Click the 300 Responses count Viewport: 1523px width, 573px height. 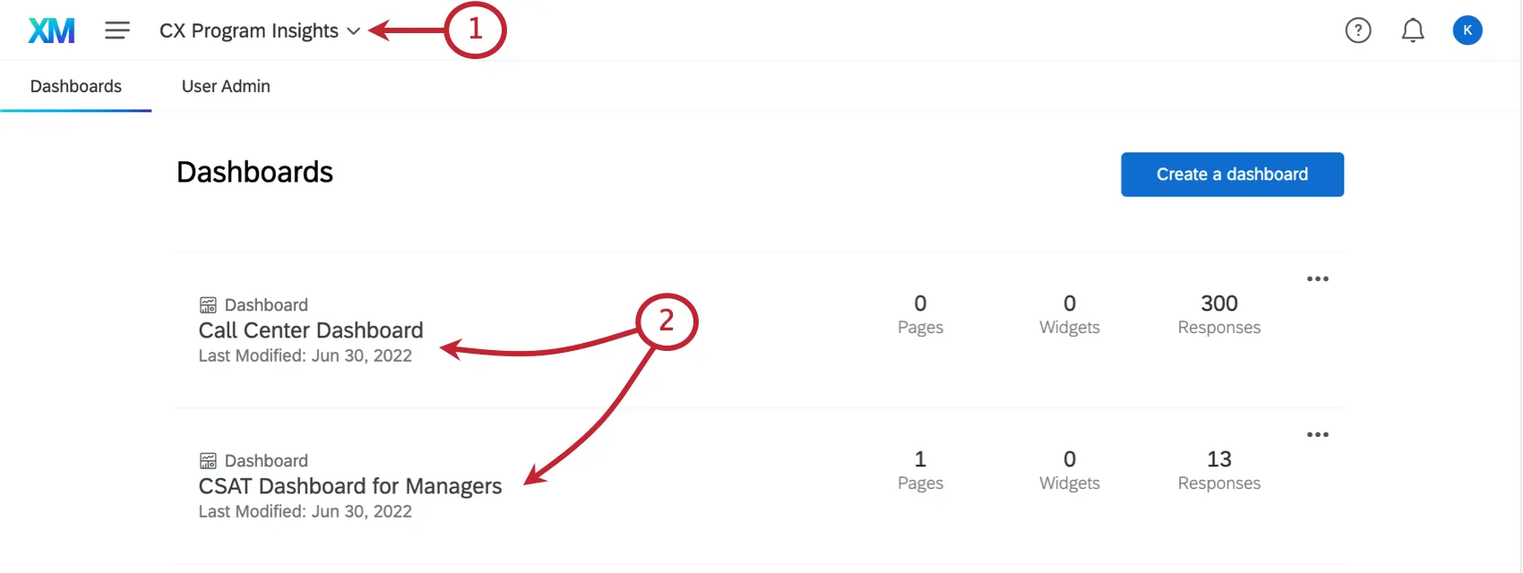1218,313
